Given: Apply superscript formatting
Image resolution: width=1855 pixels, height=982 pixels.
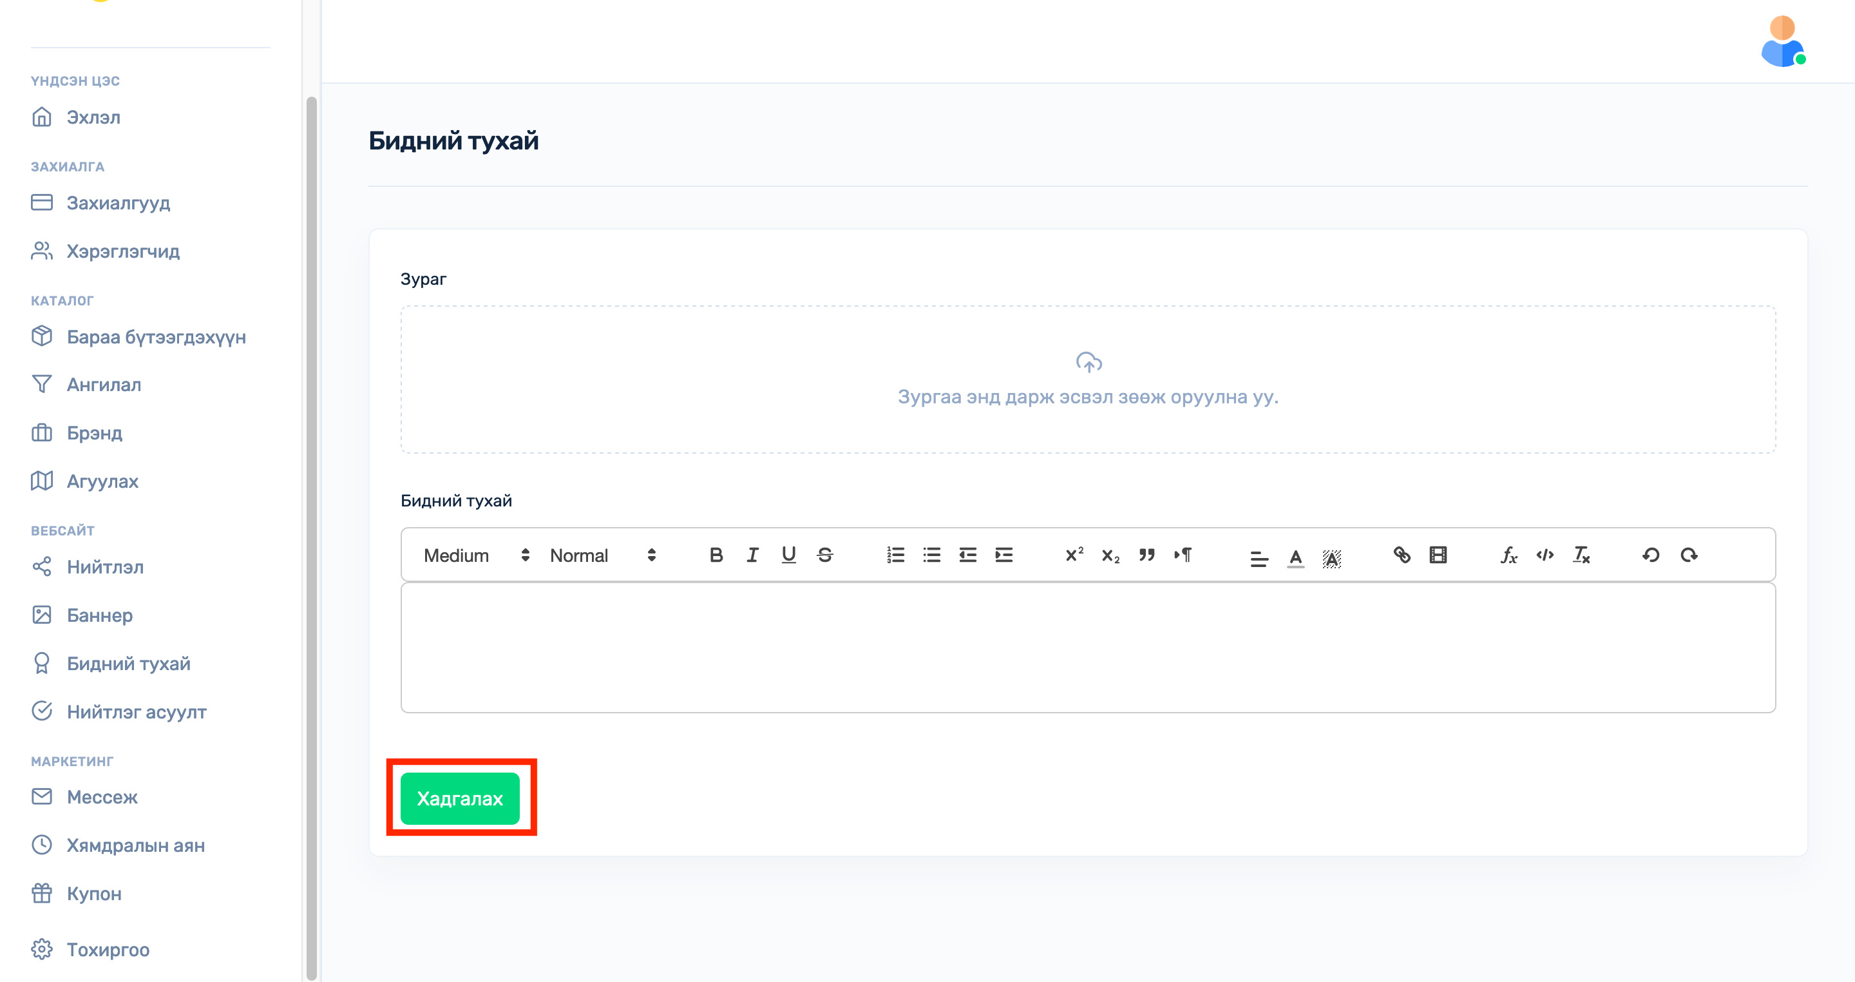Looking at the screenshot, I should tap(1074, 555).
